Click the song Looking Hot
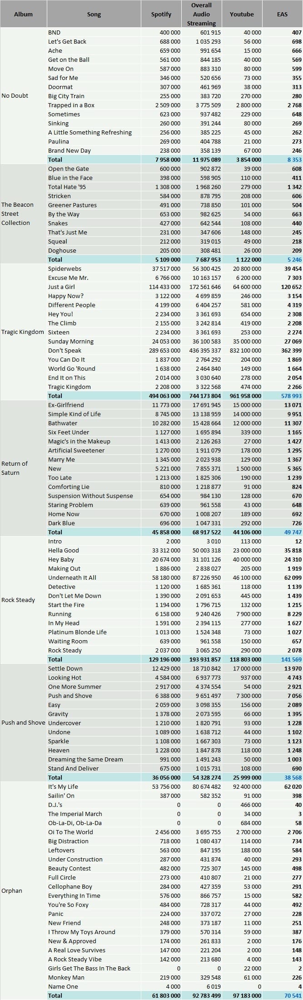Image resolution: width=303 pixels, height=1000 pixels. coord(65,677)
